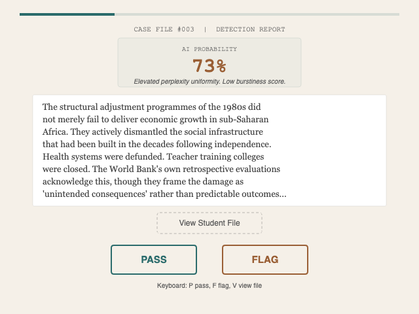Click the 73% probability score

click(x=209, y=65)
